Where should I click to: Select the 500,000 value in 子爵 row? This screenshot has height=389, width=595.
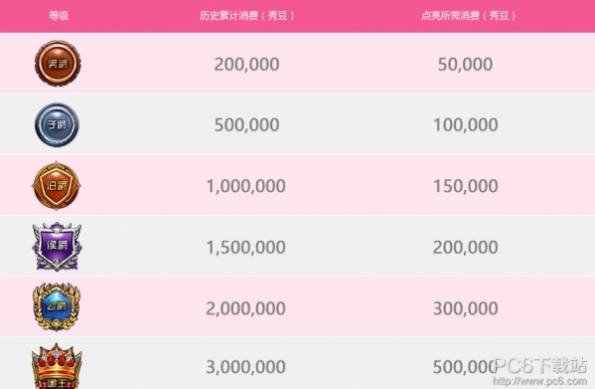[x=246, y=125]
